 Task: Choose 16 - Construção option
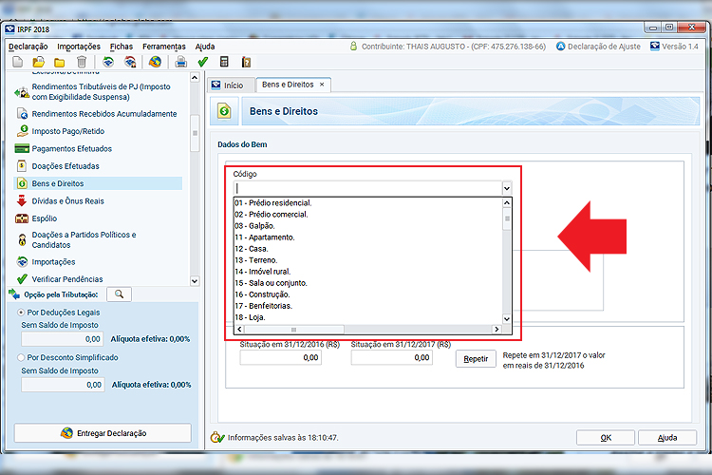click(368, 294)
